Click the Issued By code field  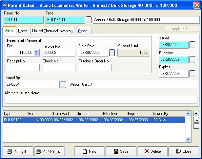[x=32, y=85]
